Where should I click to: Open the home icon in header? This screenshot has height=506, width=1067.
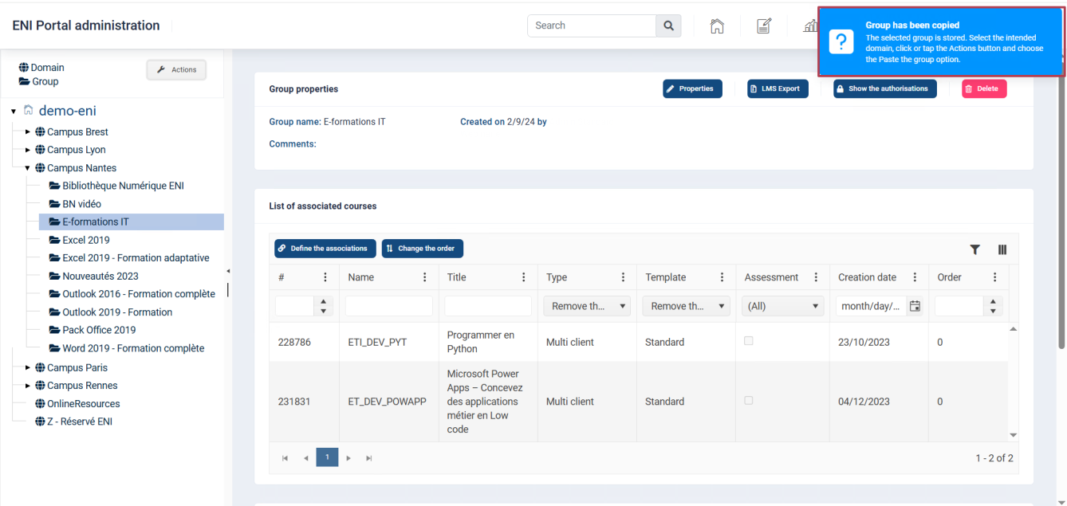click(717, 26)
